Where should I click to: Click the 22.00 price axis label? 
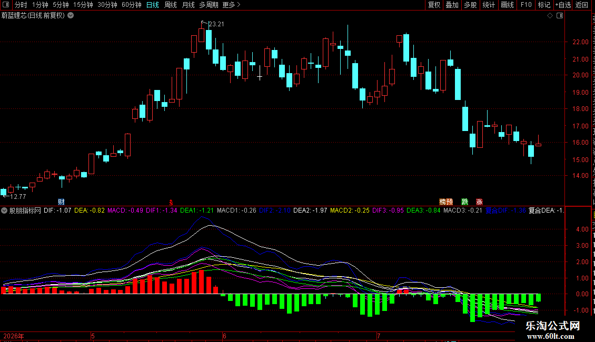[x=581, y=42]
